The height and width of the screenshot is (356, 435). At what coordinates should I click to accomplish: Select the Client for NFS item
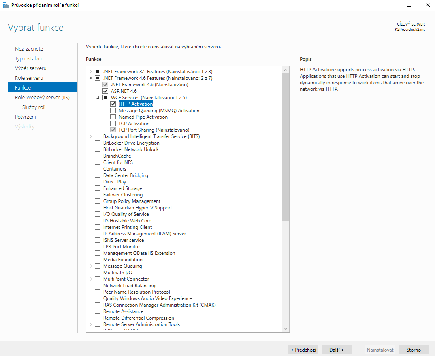tap(118, 162)
